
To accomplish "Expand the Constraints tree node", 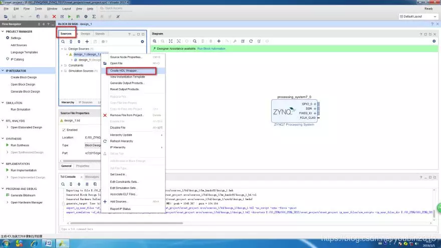I will click(62, 66).
